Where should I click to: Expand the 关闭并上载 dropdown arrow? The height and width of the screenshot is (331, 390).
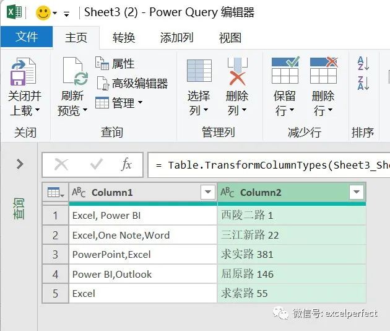click(37, 110)
